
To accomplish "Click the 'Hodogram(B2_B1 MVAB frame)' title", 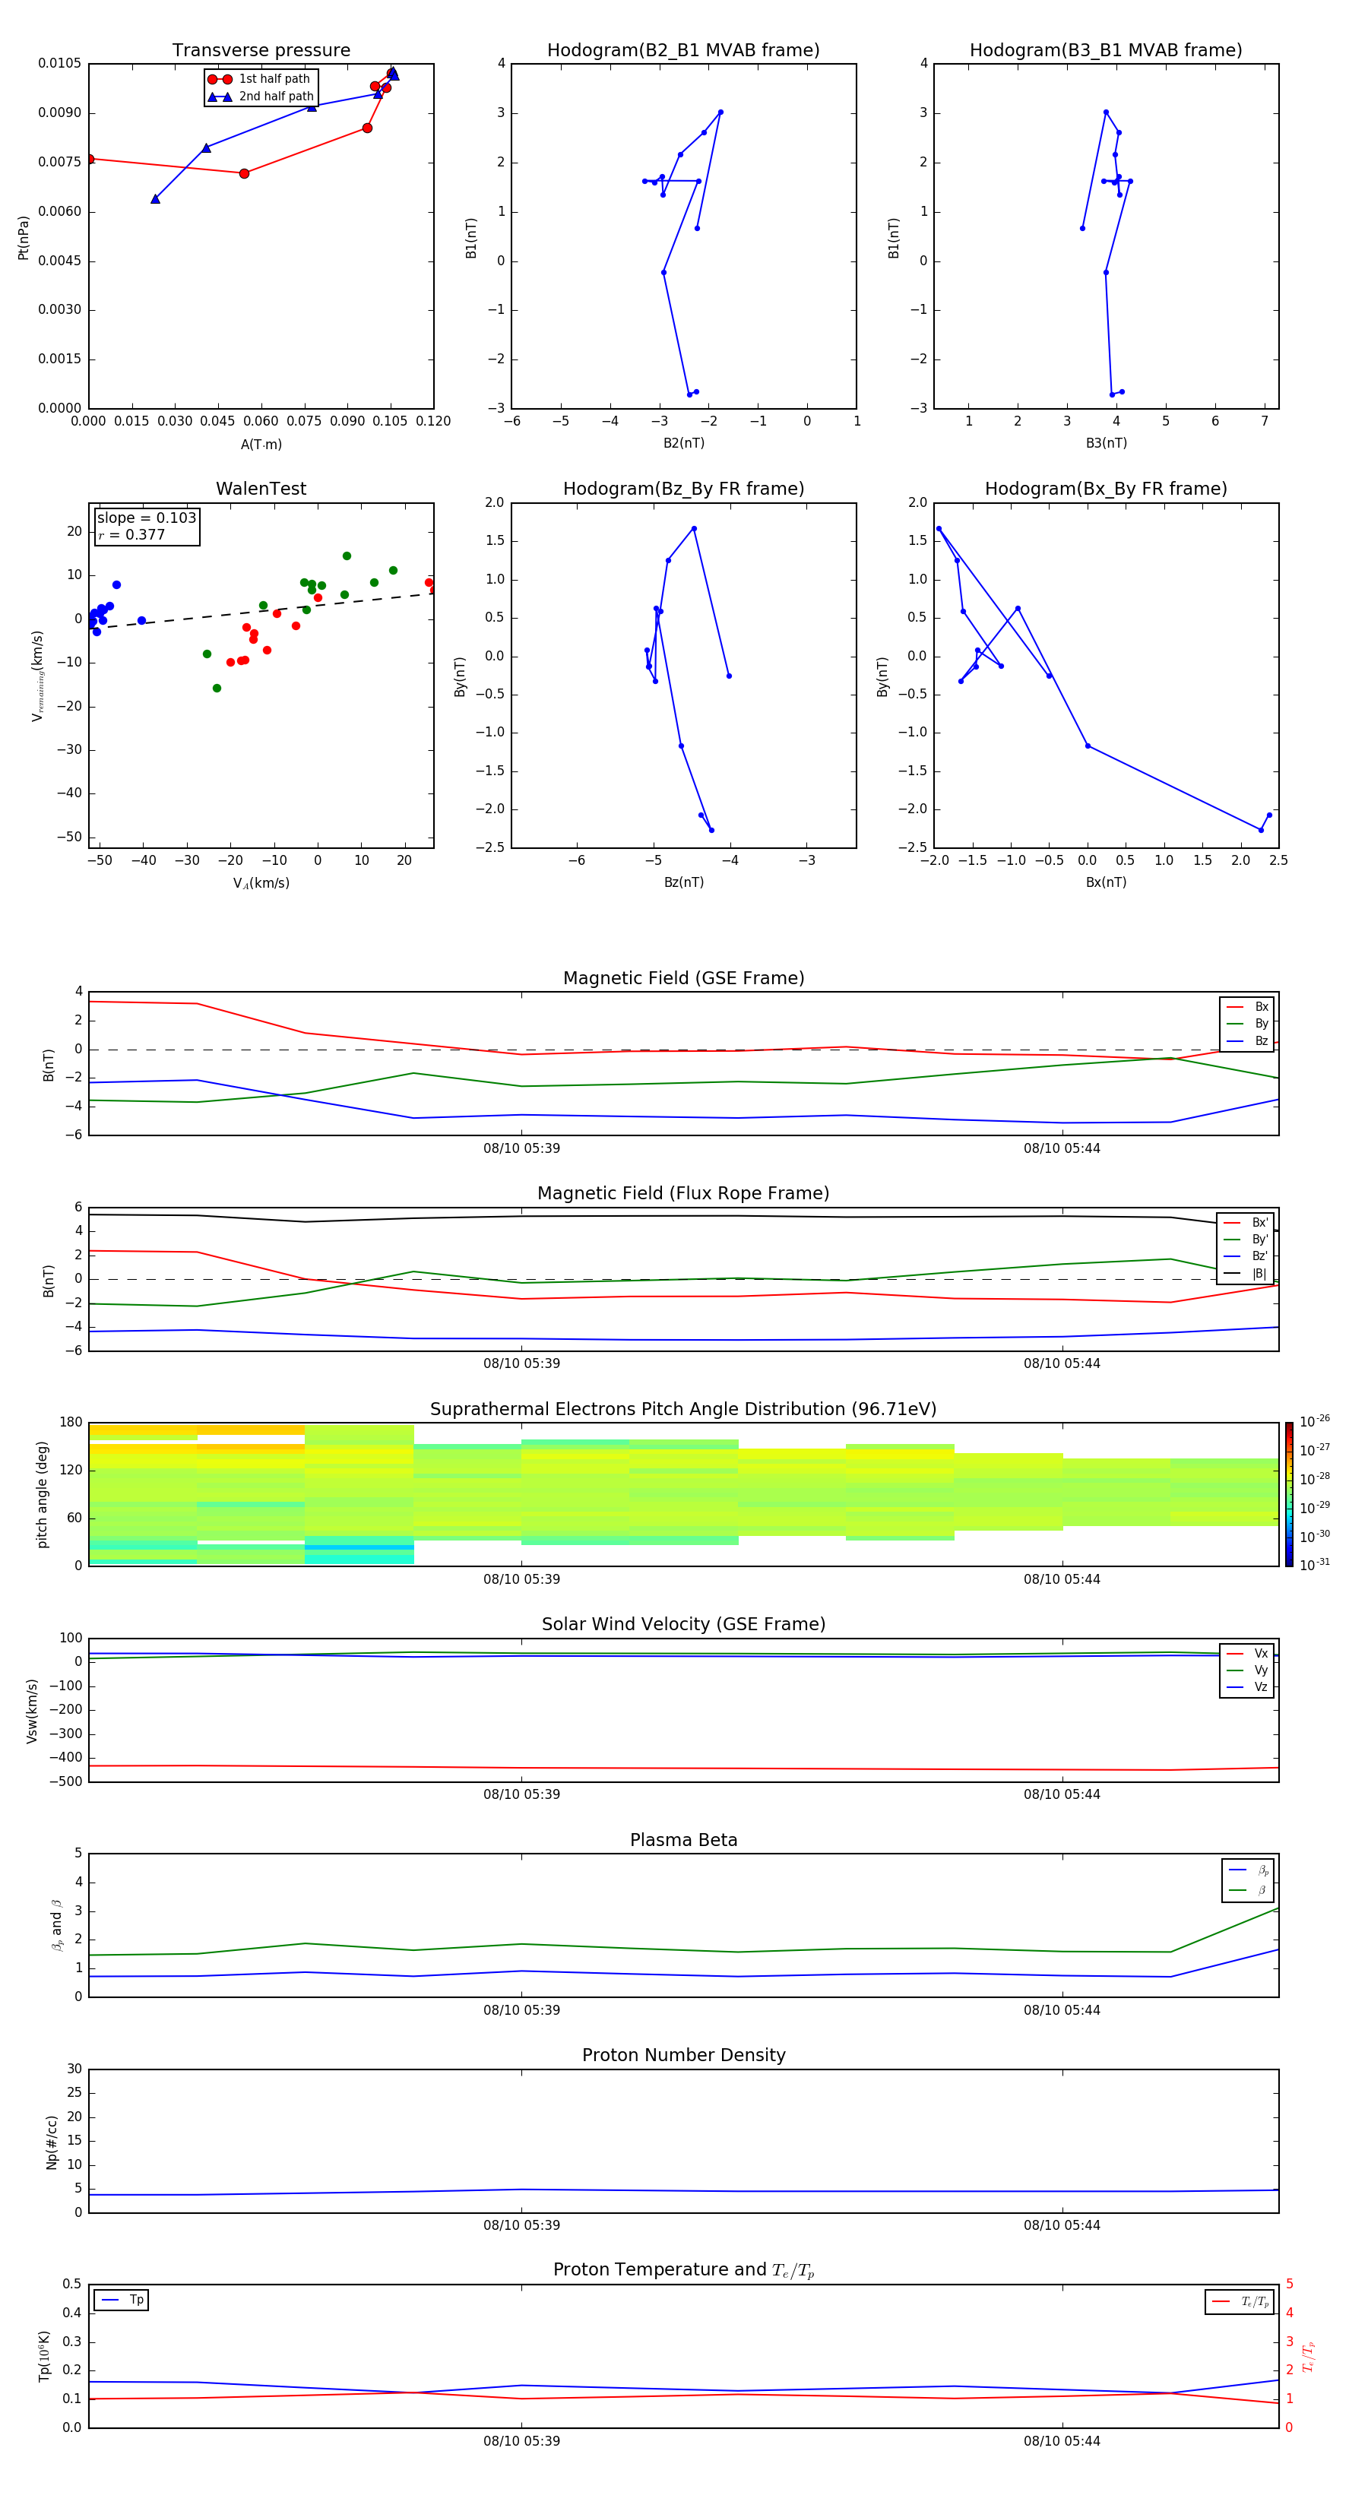I will coord(683,51).
